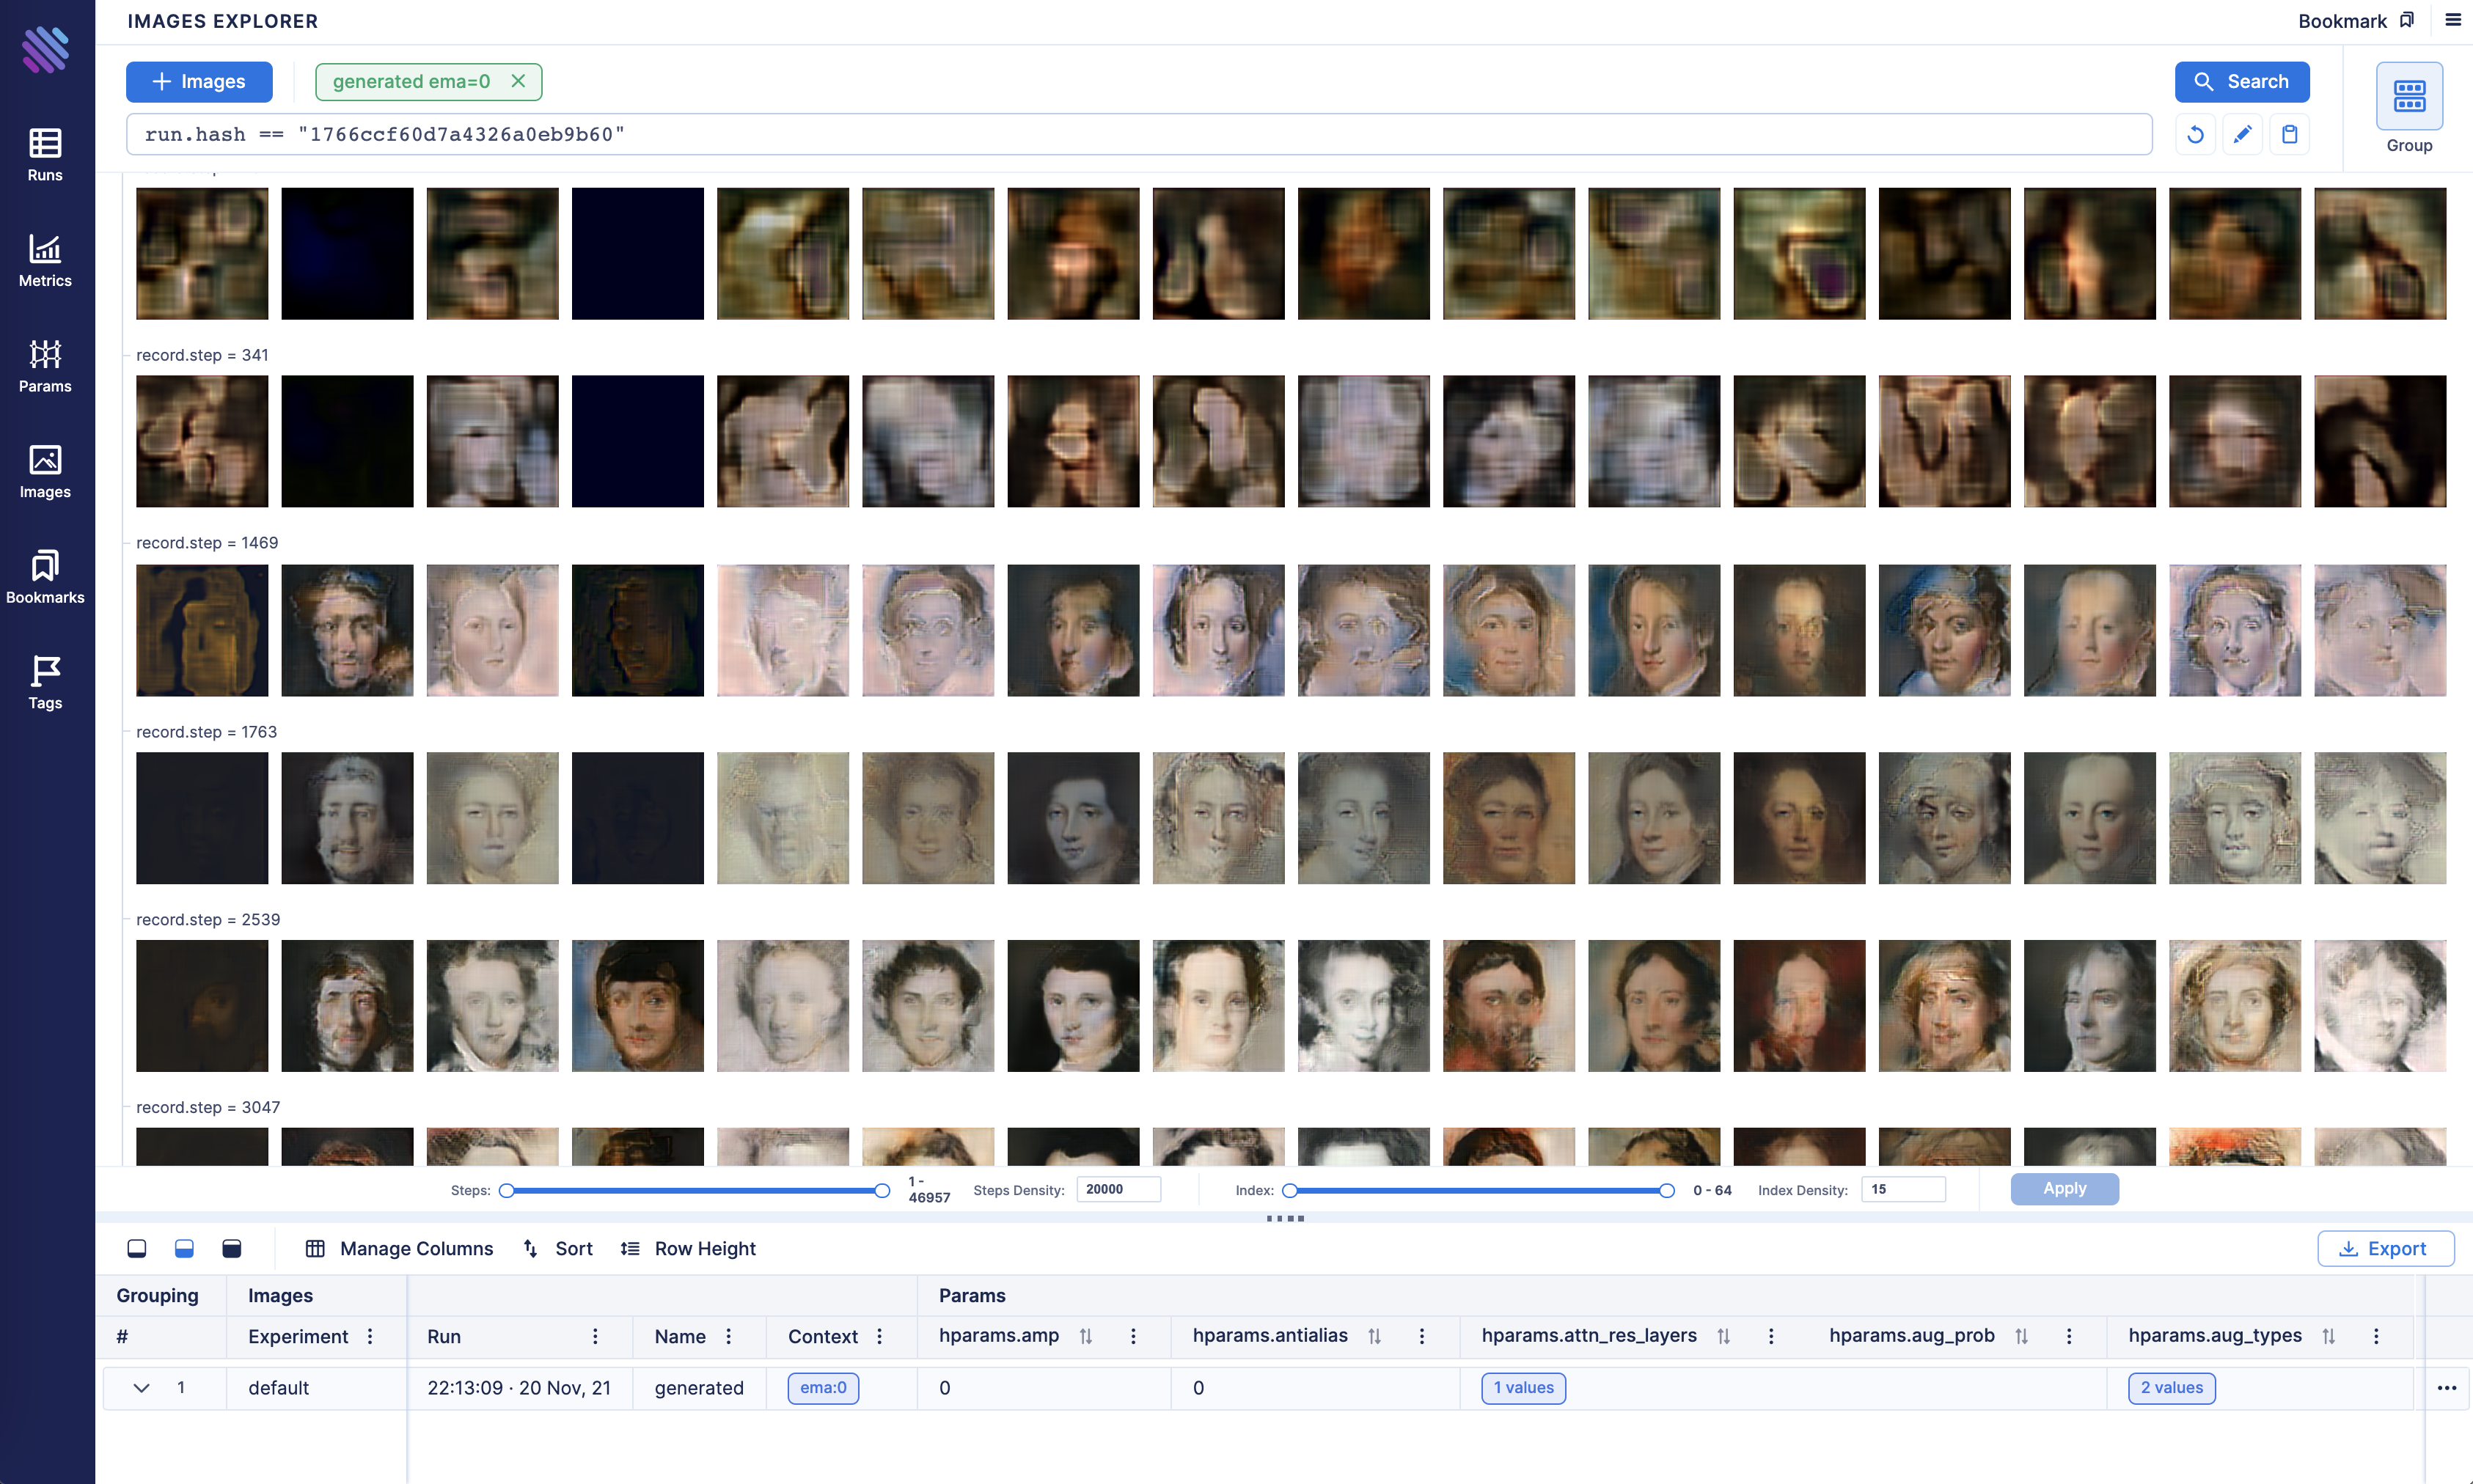
Task: Open the Images explorer in sidebar
Action: click(45, 472)
